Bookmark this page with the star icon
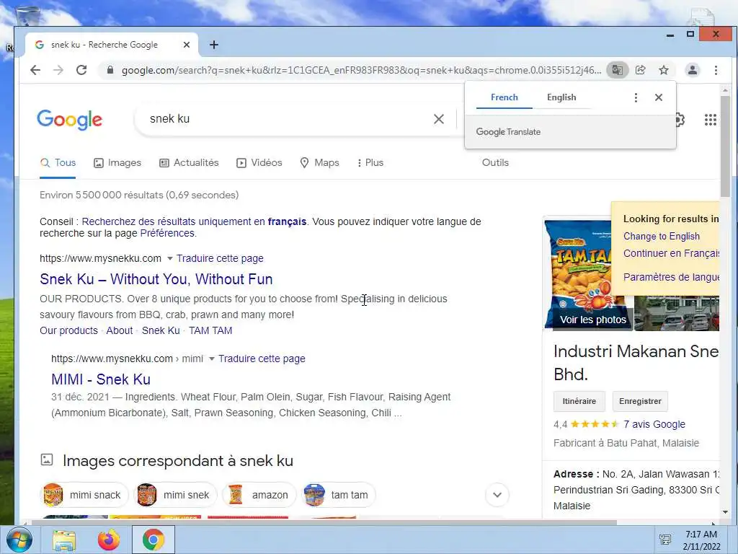Screen dimensions: 738x554 pos(664,70)
